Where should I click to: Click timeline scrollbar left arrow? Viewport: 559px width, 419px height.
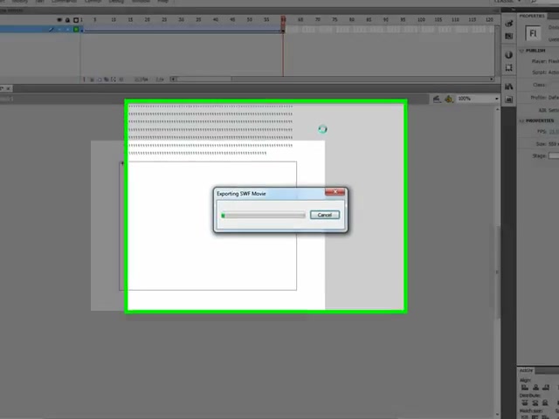(173, 79)
